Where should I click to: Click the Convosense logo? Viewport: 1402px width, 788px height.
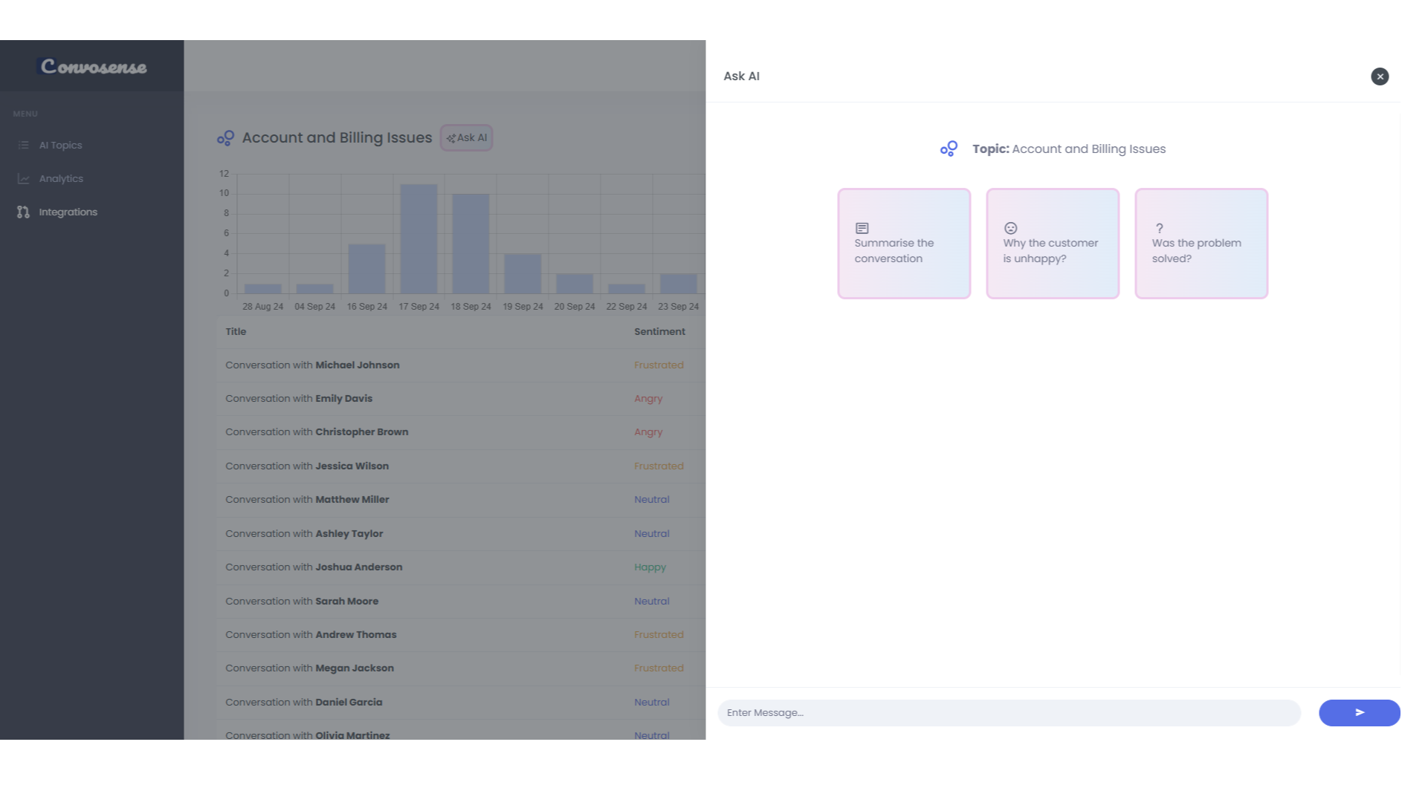click(x=93, y=67)
